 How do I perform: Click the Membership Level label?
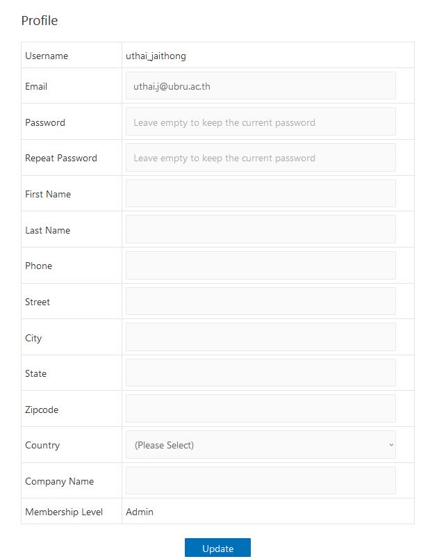pos(64,512)
